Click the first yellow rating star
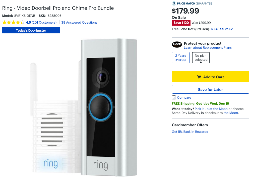Viewport: 253px width, 179px height. point(4,22)
